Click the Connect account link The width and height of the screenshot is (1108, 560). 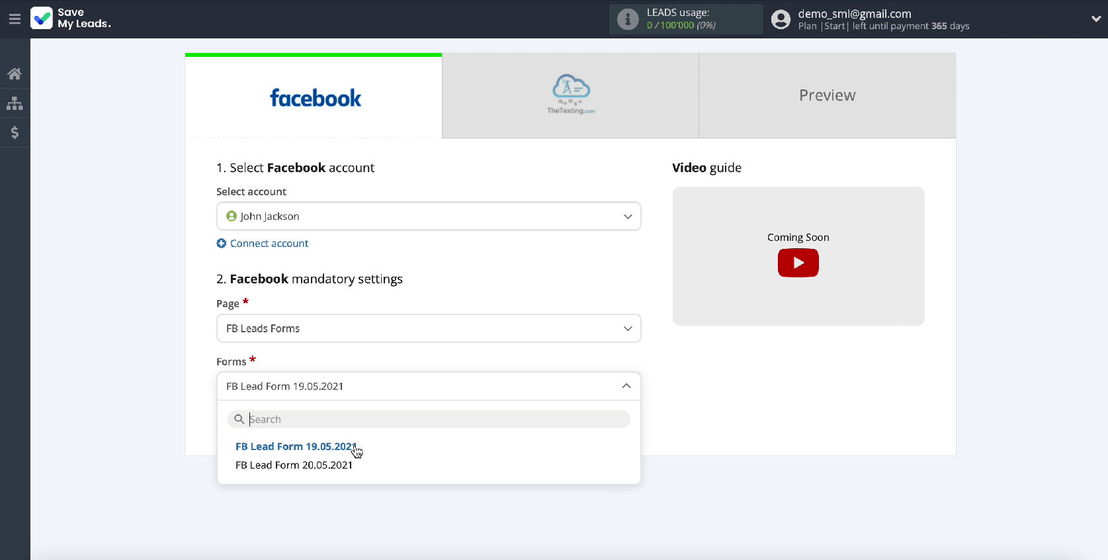point(269,244)
